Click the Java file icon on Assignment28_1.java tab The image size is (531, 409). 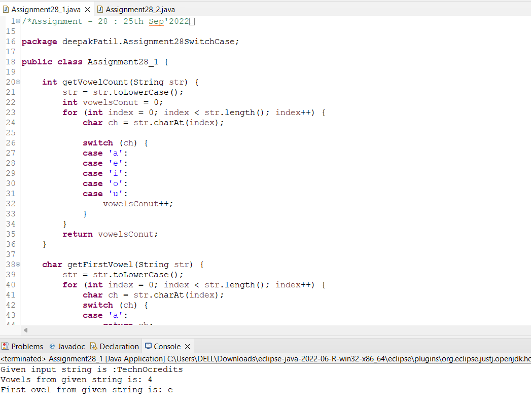[x=6, y=9]
